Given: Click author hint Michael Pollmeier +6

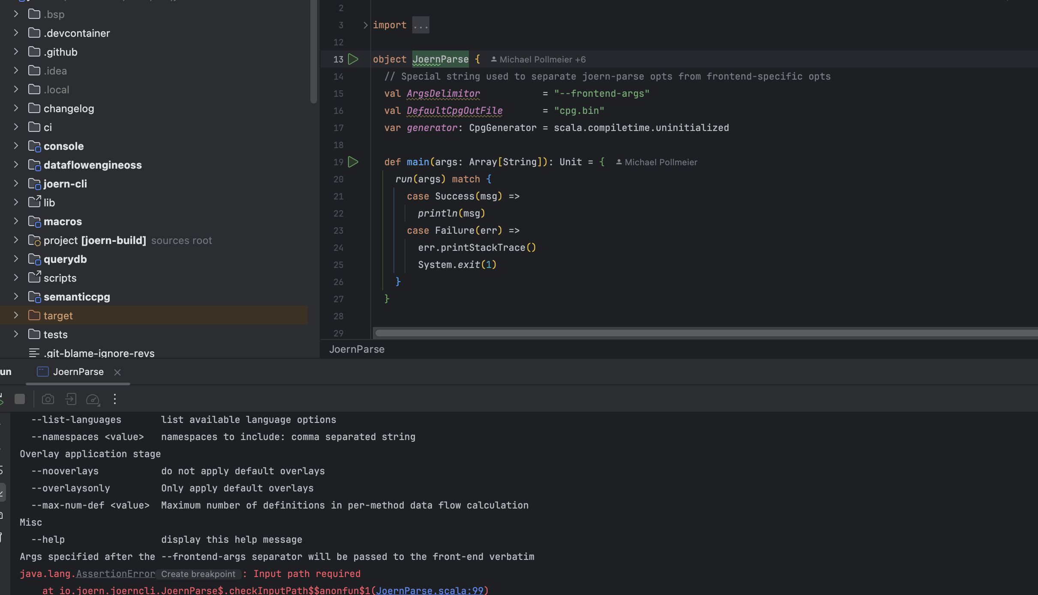Looking at the screenshot, I should click(x=538, y=59).
